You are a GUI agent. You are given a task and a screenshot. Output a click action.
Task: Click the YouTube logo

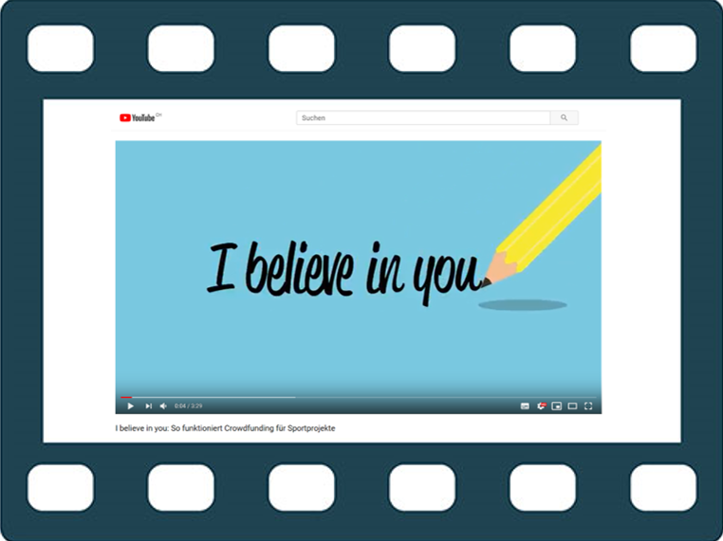point(137,117)
